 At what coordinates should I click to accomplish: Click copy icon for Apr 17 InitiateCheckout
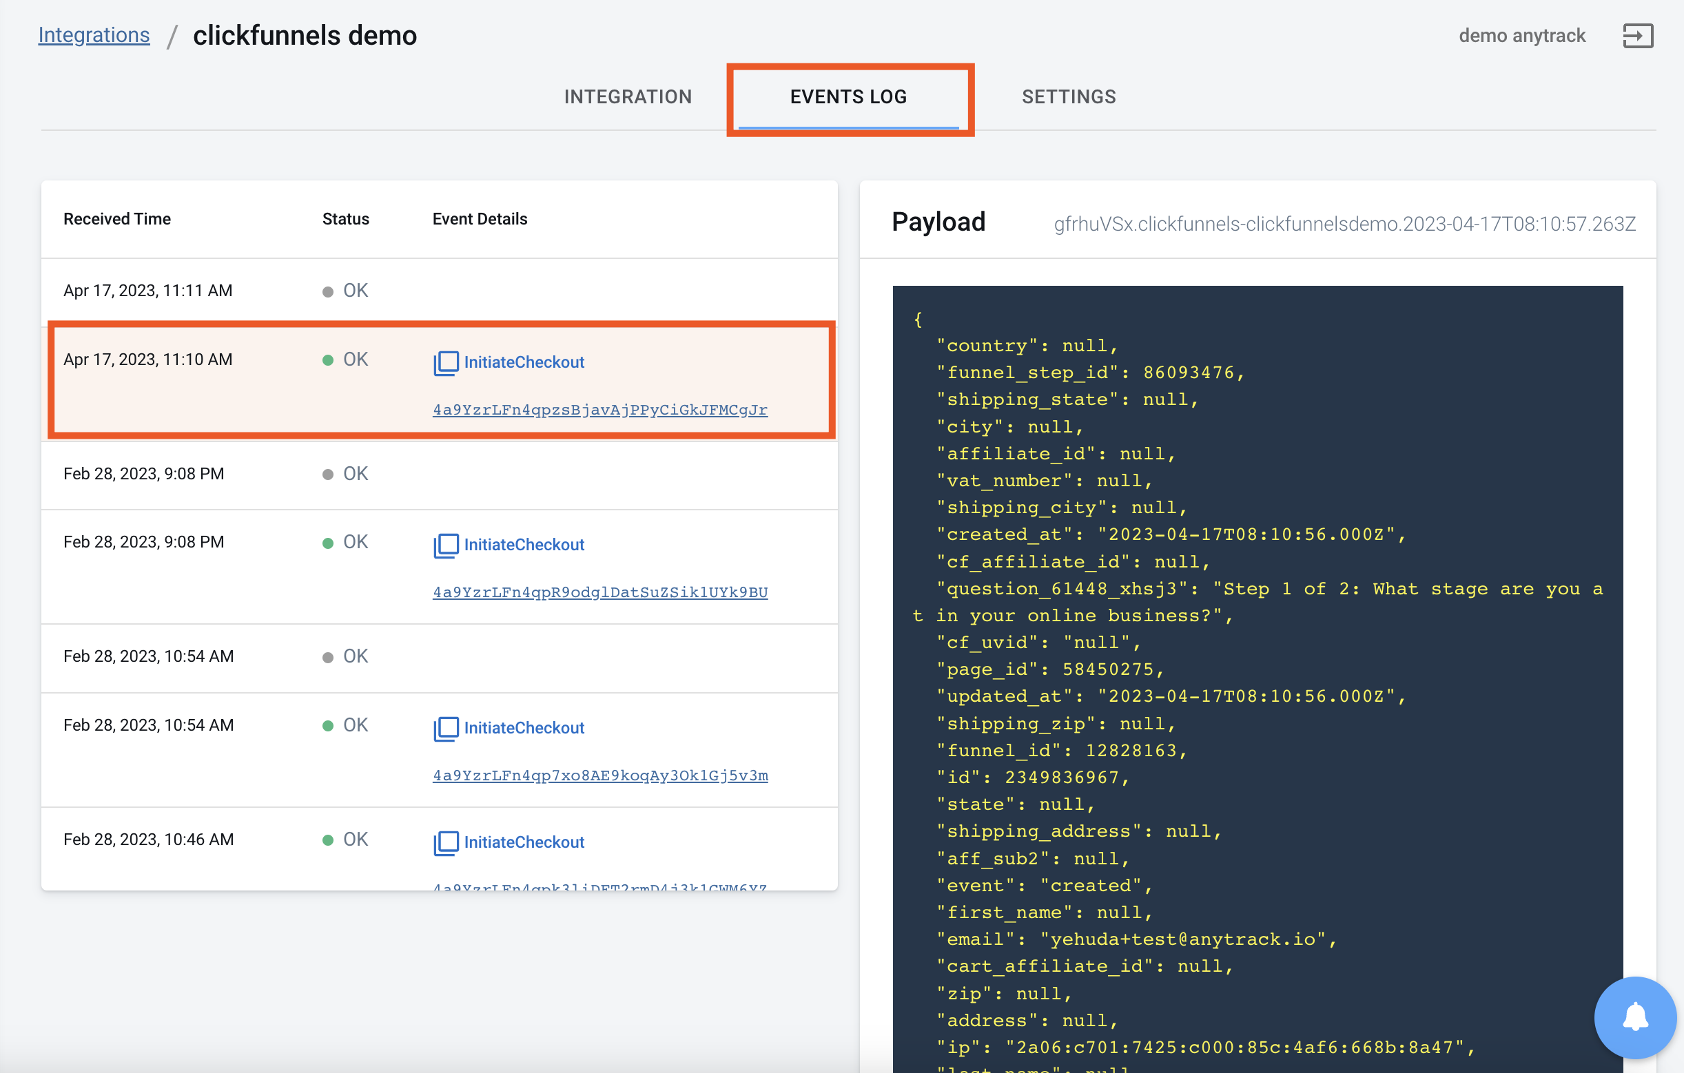point(446,363)
